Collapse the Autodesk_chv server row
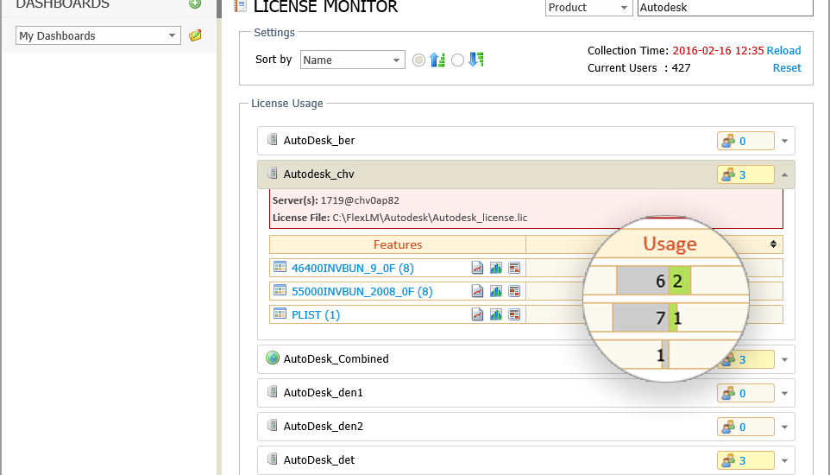Screen dimensions: 830x475 click(784, 175)
